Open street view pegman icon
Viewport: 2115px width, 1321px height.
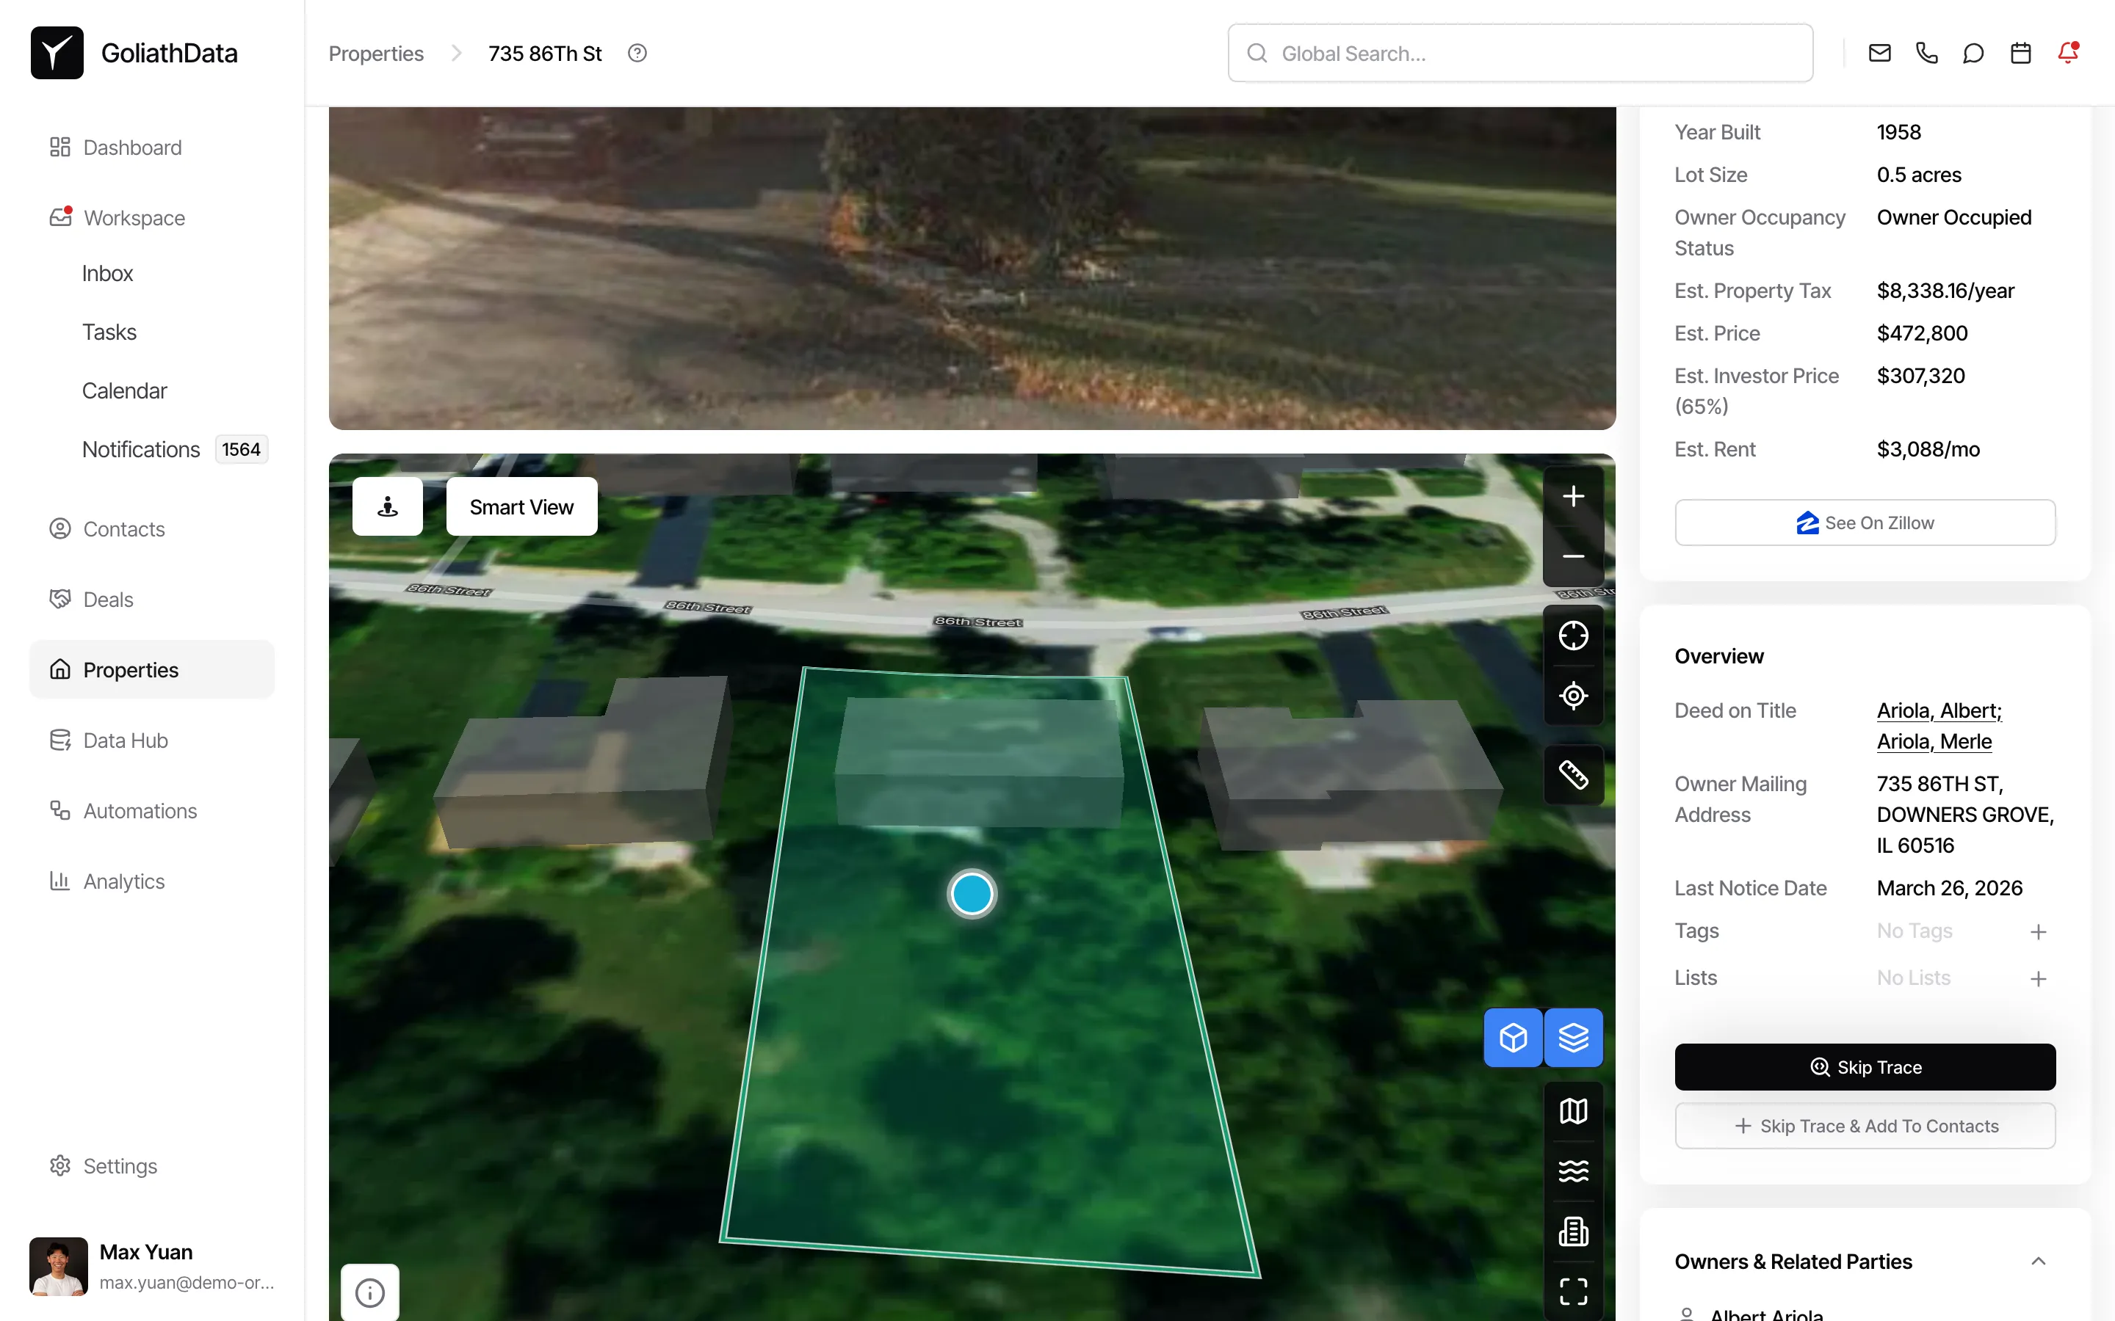point(387,506)
